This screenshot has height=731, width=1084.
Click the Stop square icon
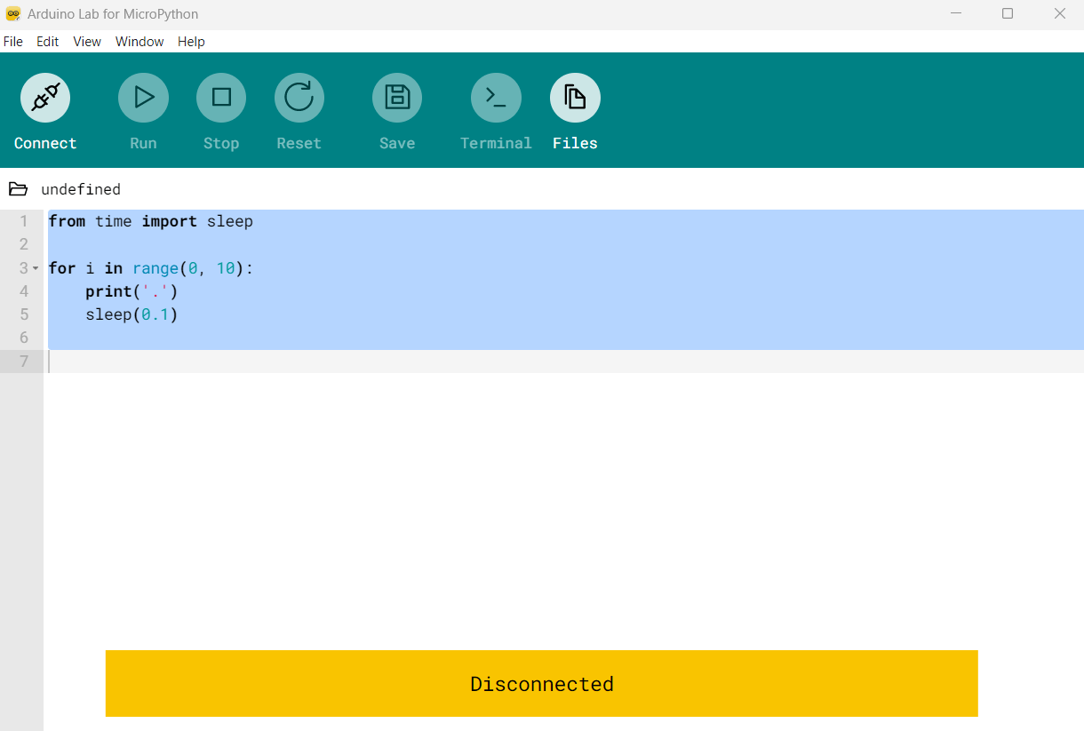coord(221,98)
